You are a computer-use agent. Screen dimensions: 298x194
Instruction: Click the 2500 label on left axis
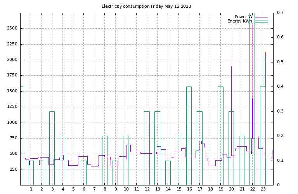(12, 28)
